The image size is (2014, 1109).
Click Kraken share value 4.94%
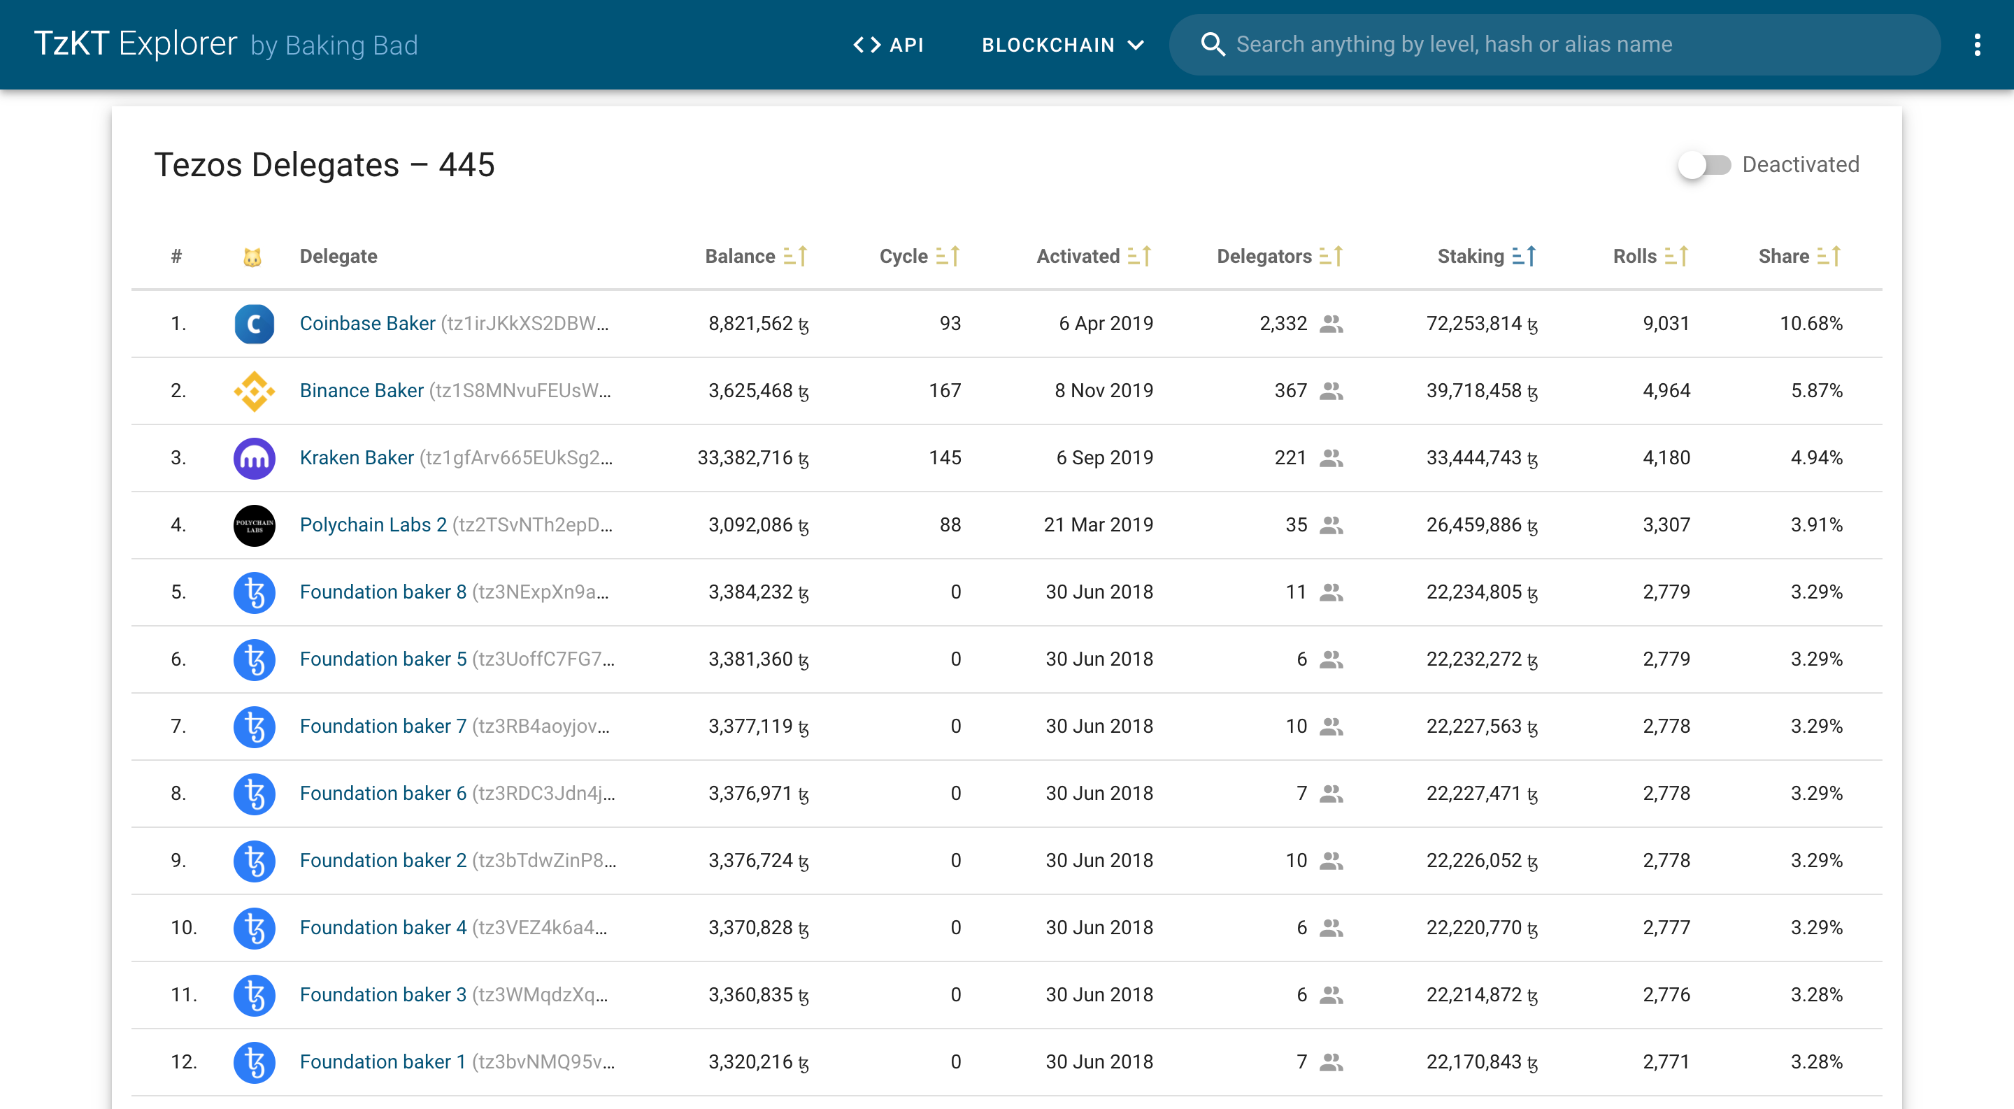tap(1816, 458)
